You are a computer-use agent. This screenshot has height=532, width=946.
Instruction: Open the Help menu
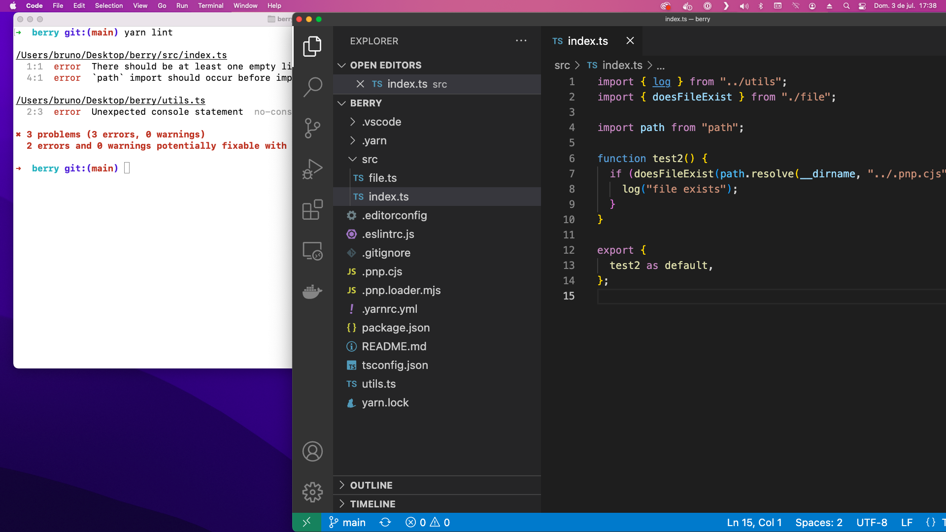tap(274, 6)
